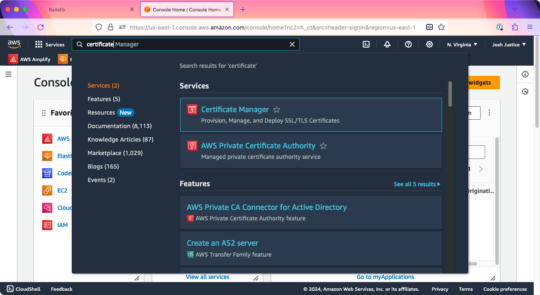Click the Favorites widget drag handle dots
540x295 pixels.
click(43, 113)
